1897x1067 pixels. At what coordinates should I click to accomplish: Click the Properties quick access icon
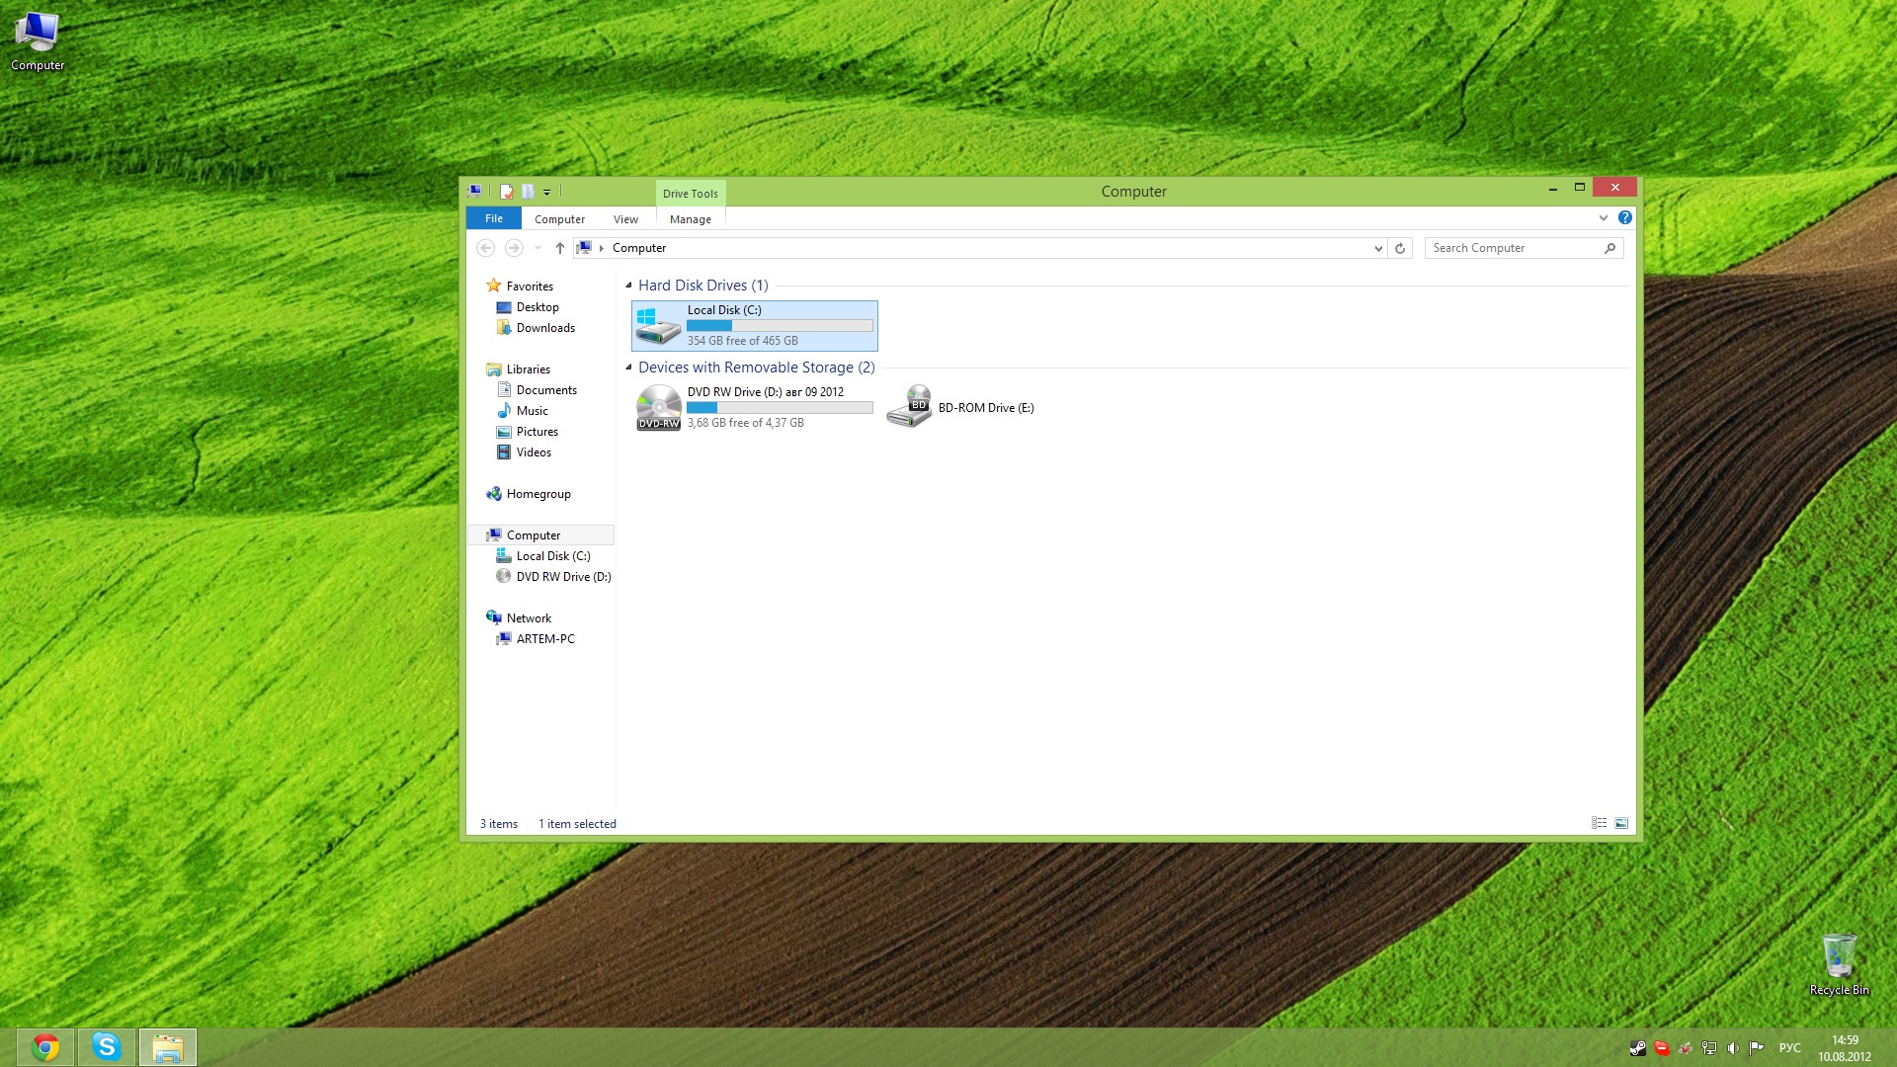click(507, 192)
